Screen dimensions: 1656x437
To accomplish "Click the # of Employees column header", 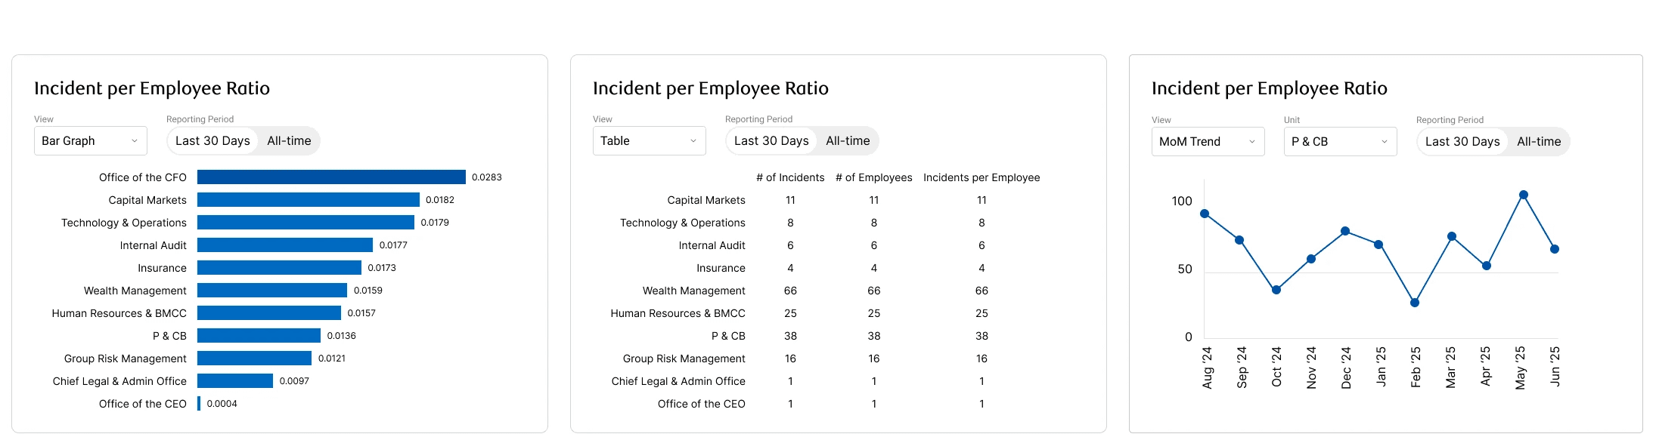I will point(874,177).
